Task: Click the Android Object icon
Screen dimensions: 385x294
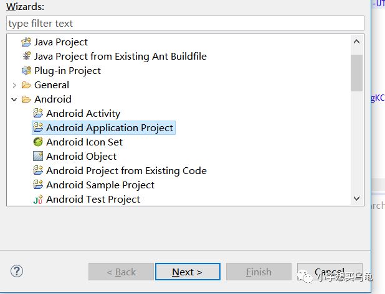Action: (x=38, y=157)
